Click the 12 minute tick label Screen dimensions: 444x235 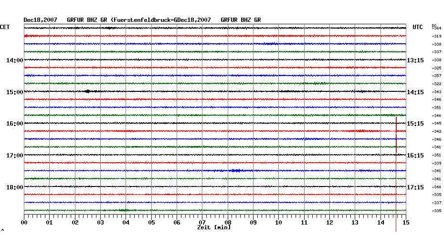(329, 223)
